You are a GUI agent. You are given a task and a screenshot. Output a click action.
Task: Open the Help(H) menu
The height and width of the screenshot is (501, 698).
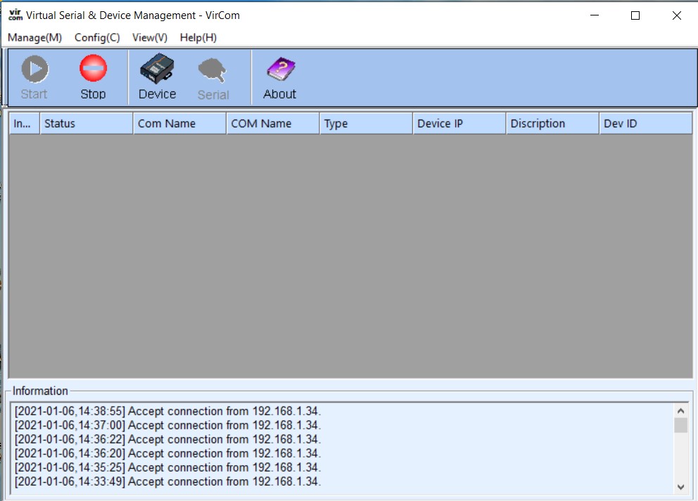point(198,37)
